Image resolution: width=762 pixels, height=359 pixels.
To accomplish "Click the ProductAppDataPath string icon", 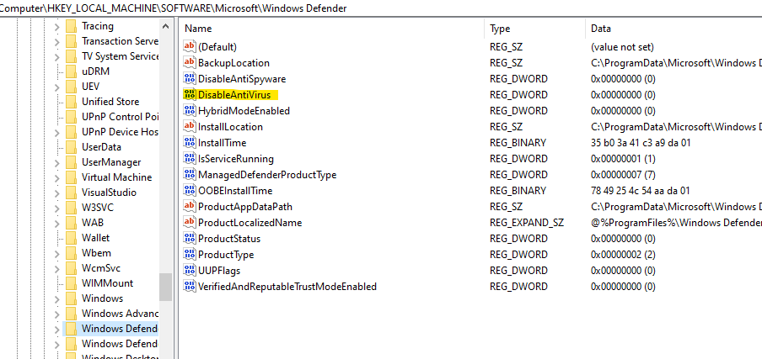I will click(189, 206).
